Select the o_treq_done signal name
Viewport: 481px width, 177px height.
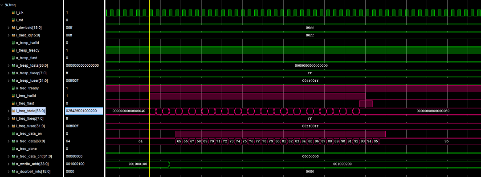tap(26, 149)
